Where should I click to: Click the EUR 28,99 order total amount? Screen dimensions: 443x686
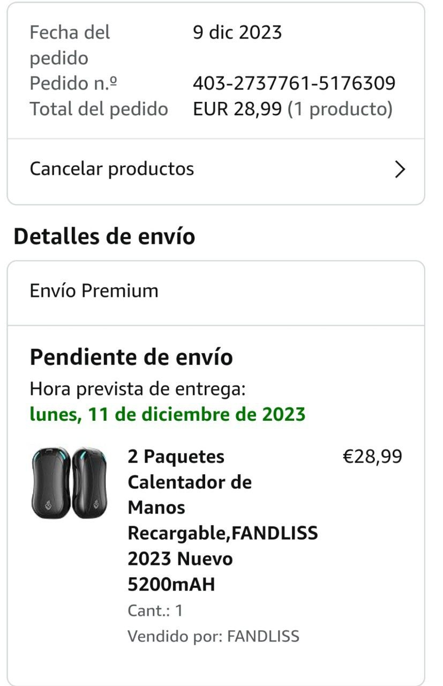237,109
